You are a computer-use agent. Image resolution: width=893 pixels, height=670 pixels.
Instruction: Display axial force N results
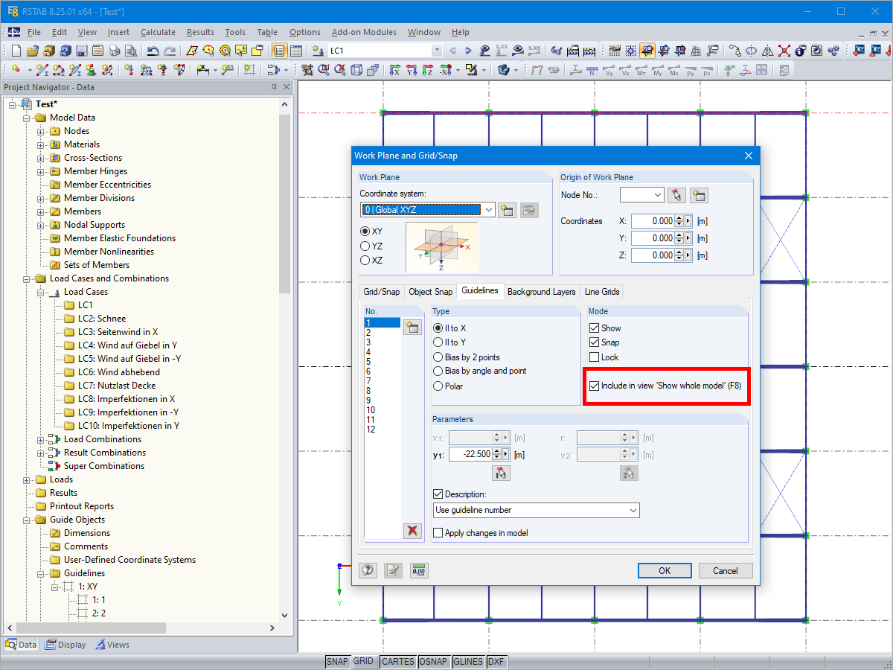(x=592, y=70)
